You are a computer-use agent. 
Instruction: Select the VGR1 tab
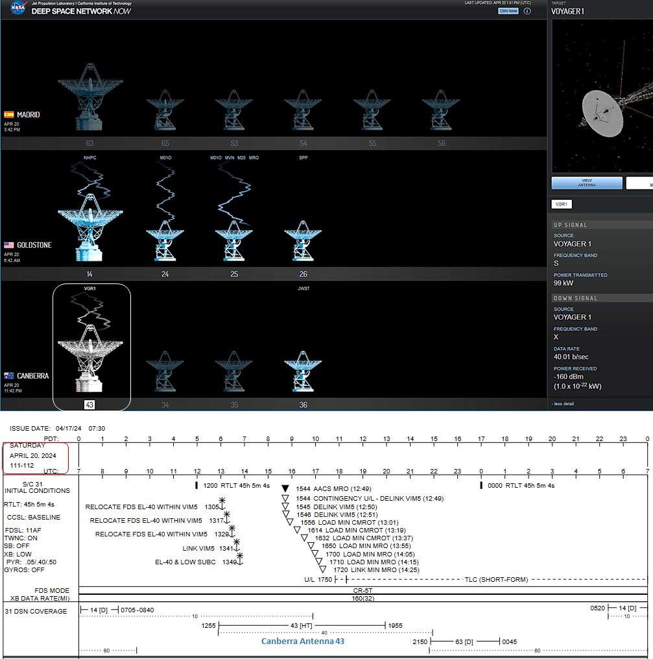(x=562, y=204)
